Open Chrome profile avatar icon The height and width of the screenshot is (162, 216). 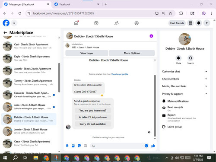tap(203, 13)
